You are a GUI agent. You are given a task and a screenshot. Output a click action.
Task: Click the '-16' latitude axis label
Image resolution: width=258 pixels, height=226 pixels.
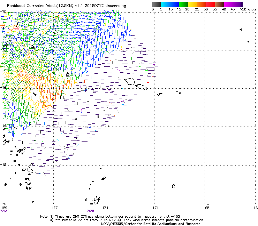tap(3, 126)
